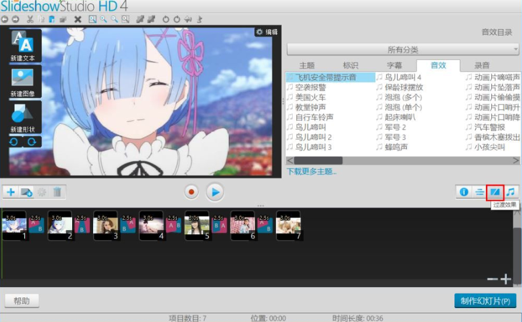This screenshot has width=522, height=322.
Task: Click the add image slide icon
Action: pos(26,192)
